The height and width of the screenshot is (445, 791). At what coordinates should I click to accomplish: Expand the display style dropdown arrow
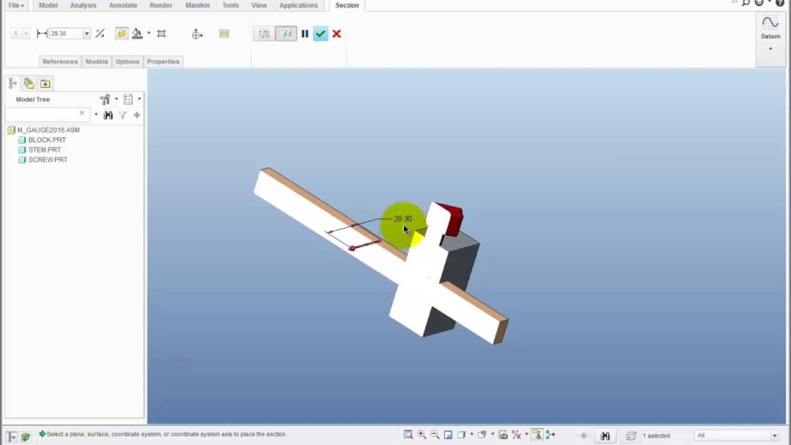click(x=472, y=435)
